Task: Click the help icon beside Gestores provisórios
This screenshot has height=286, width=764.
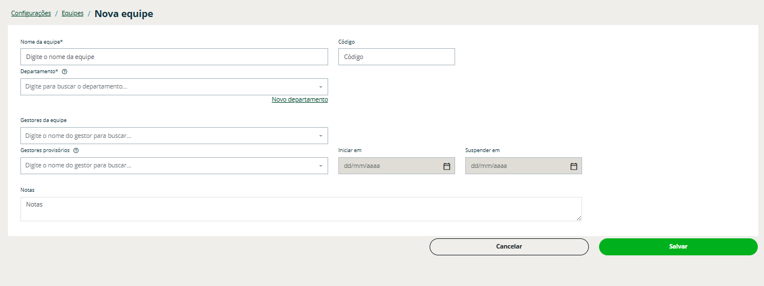Action: pos(76,150)
